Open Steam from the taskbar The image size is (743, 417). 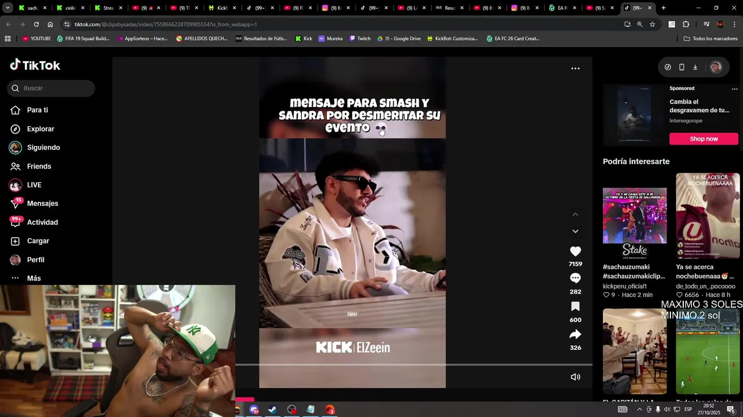point(272,409)
